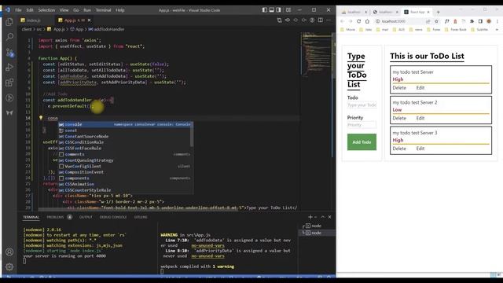
Task: Toggle primary sidebar layout icon in the title bar
Action: (265, 10)
